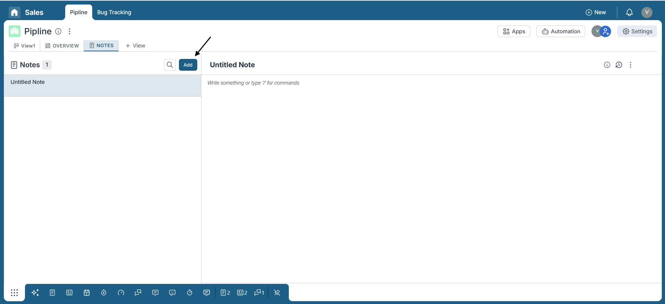The height and width of the screenshot is (304, 665).
Task: Click the unpin toolbar icon
Action: point(277,293)
